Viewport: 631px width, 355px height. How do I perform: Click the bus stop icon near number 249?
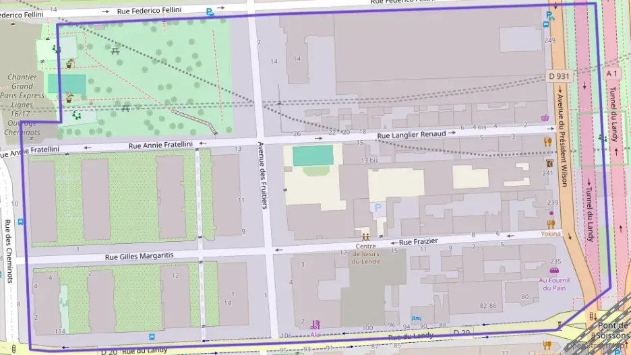(x=546, y=24)
